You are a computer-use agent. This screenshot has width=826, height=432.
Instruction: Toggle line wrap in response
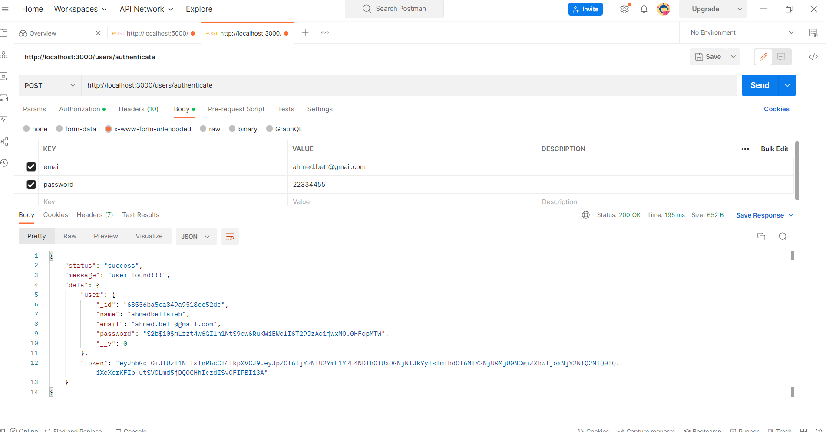point(230,237)
